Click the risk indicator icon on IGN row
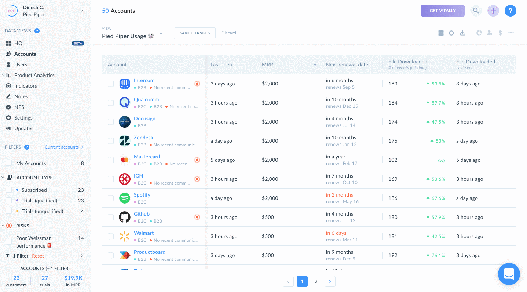Screen dimensions: 527x292 click(x=197, y=179)
